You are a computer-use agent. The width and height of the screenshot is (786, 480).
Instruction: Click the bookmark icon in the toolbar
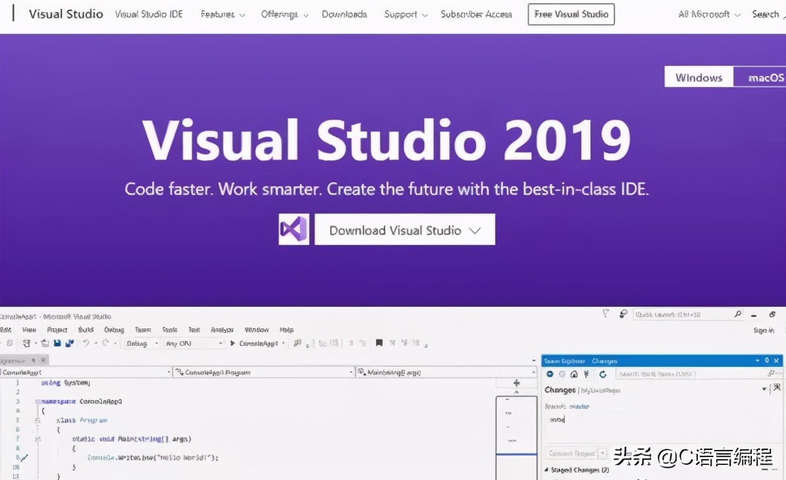[x=379, y=343]
